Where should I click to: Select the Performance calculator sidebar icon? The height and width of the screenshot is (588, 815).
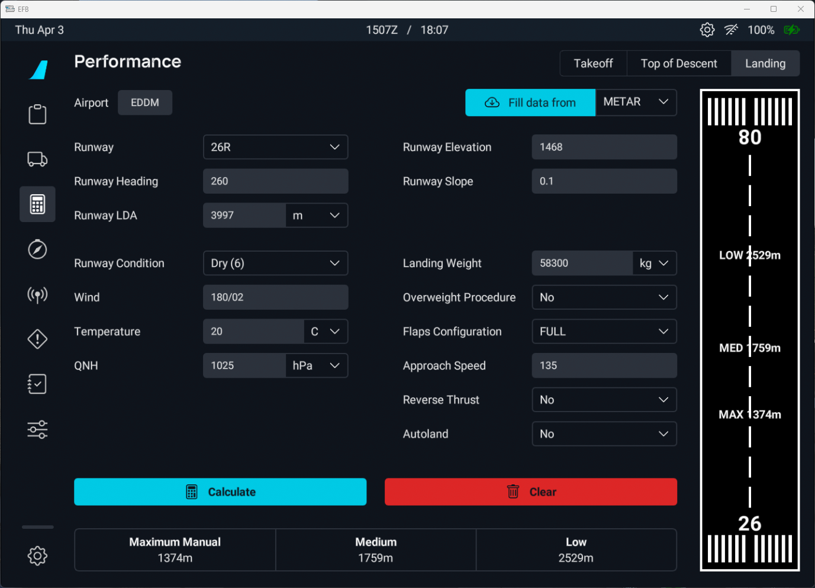(x=37, y=204)
